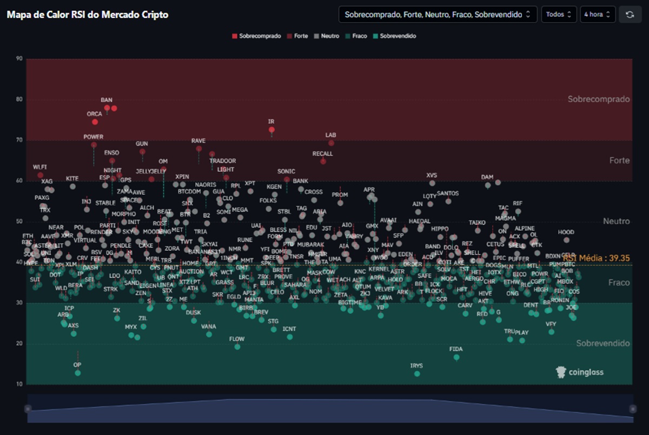Toggle Neutro legend series

pyautogui.click(x=327, y=36)
